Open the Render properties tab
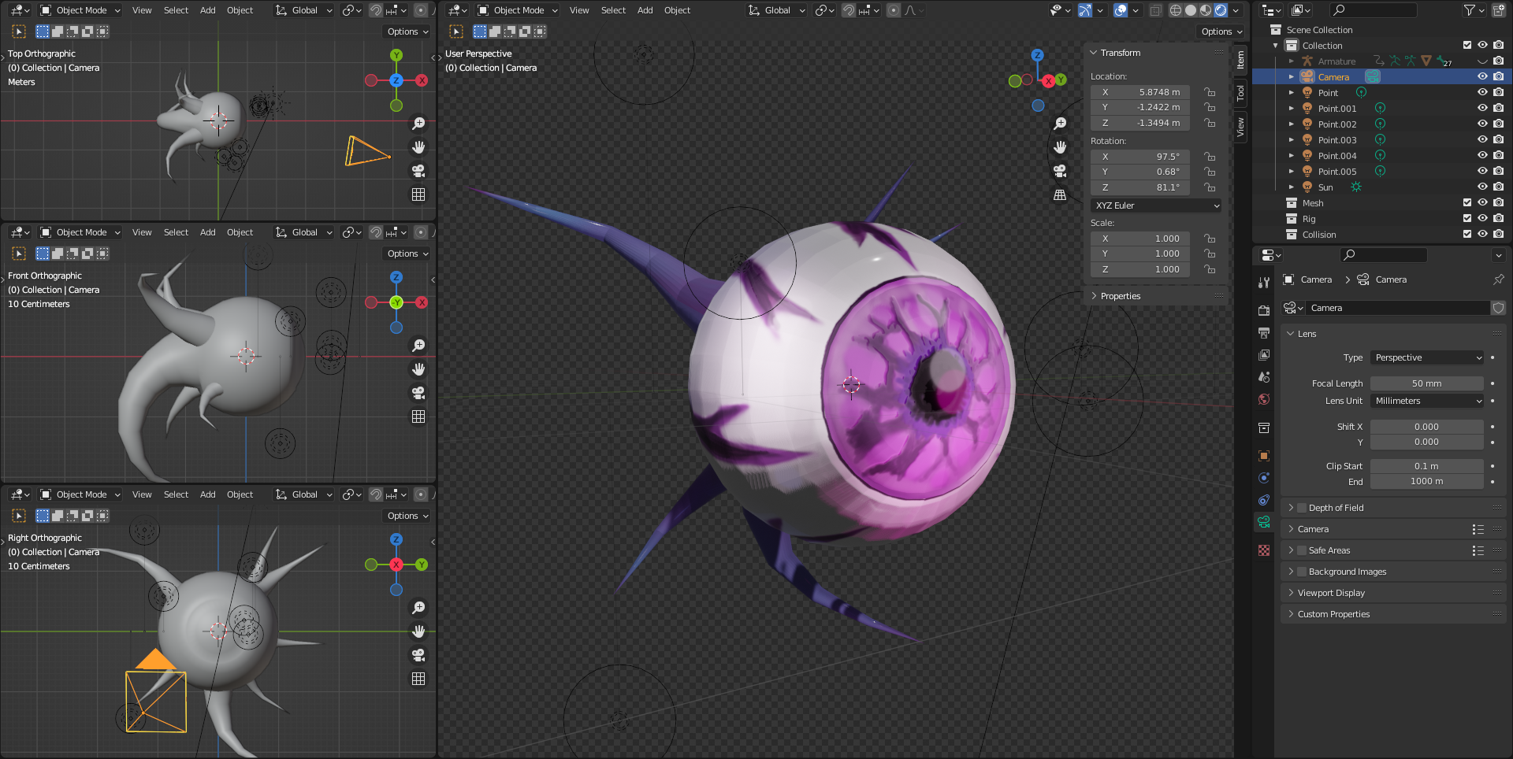This screenshot has width=1513, height=759. 1264,311
